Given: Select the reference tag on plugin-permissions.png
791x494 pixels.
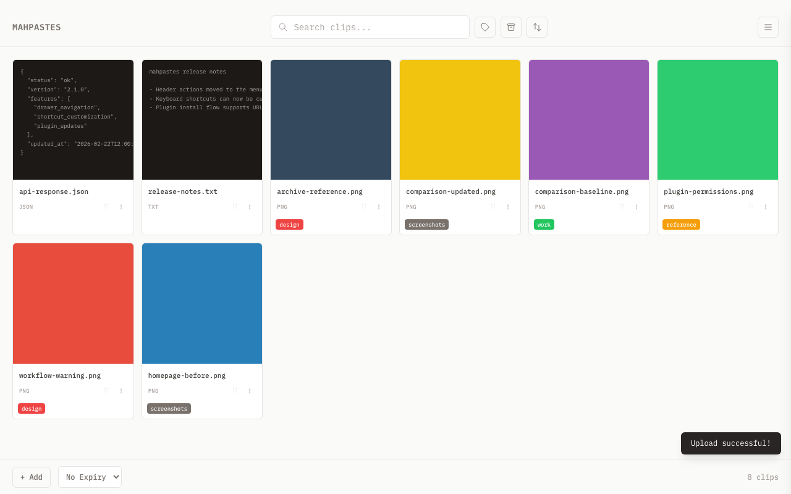Looking at the screenshot, I should (681, 225).
